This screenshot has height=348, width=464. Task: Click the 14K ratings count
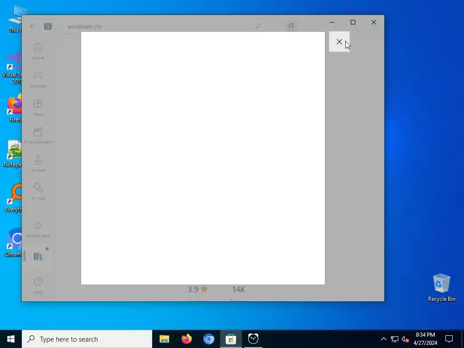tap(239, 290)
